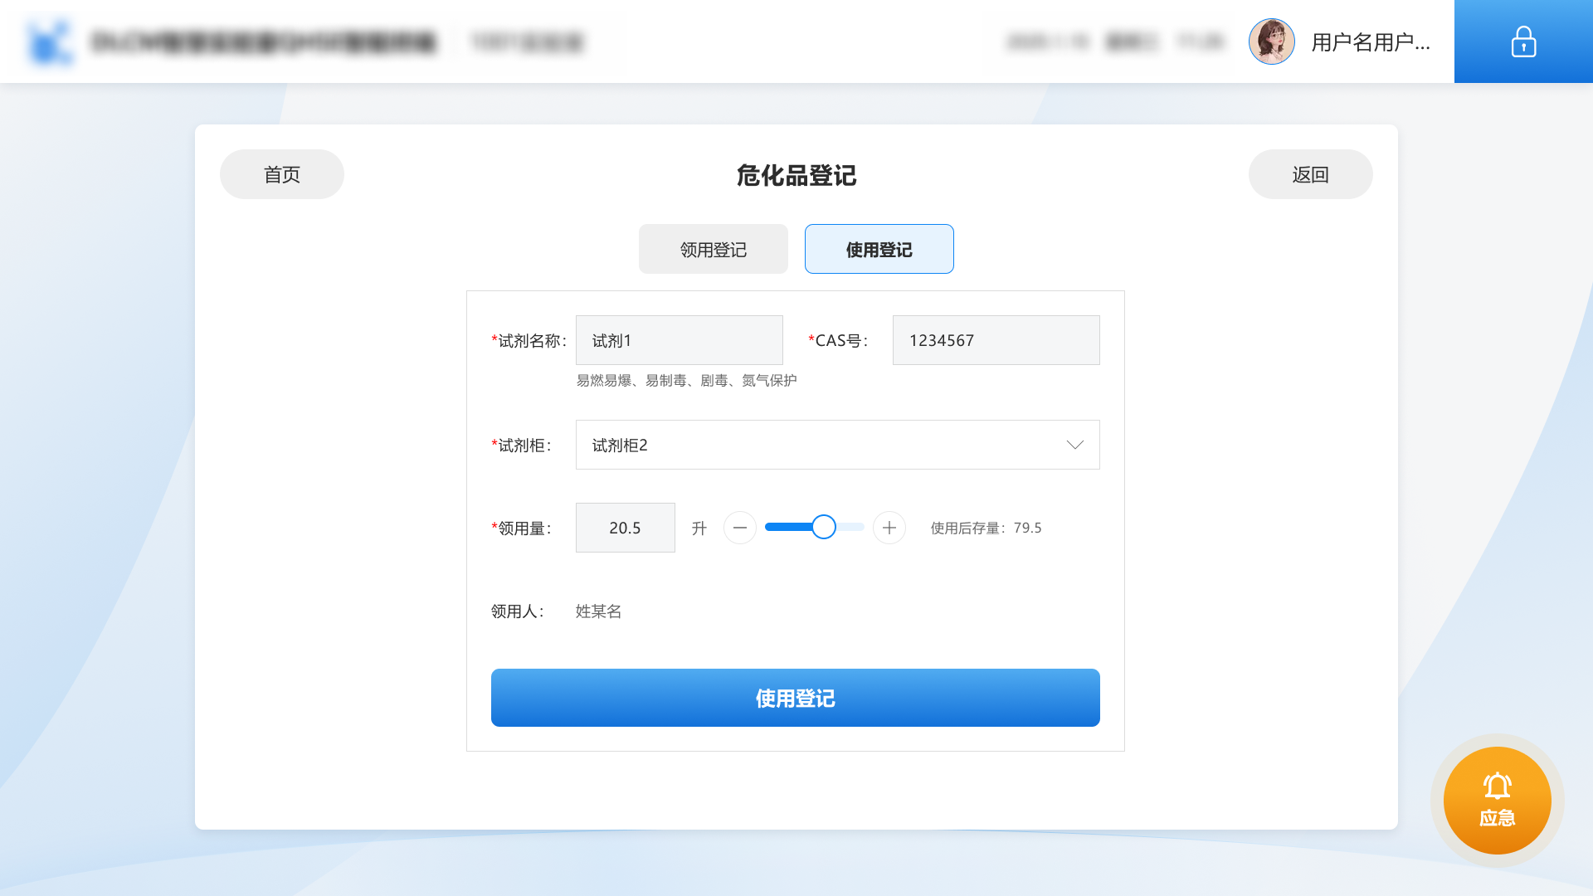
Task: Click the chevron arrow of 试剂柜2 selector
Action: coord(1075,445)
